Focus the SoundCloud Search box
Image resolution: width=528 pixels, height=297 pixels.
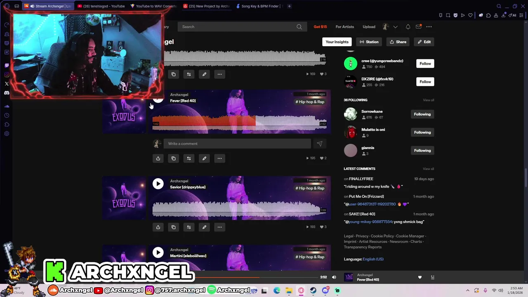(x=242, y=27)
